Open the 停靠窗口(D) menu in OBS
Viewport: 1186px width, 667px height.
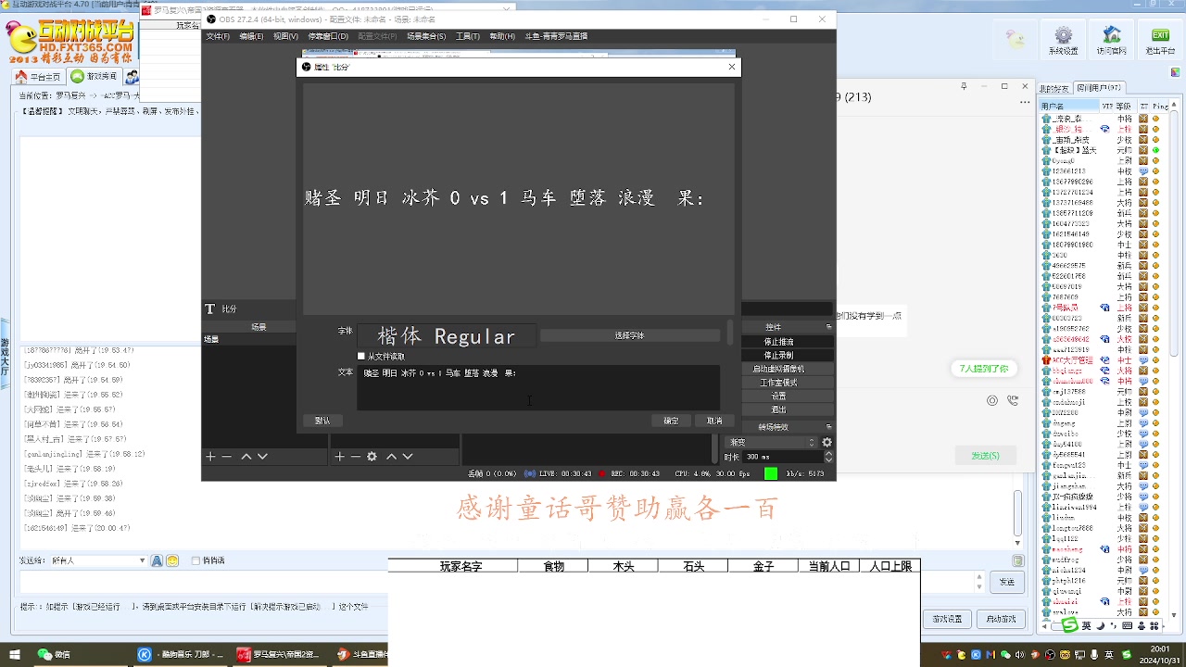coord(328,36)
